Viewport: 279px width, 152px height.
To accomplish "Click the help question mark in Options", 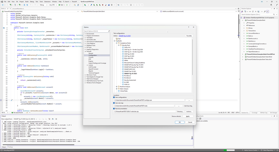I will click(189, 27).
